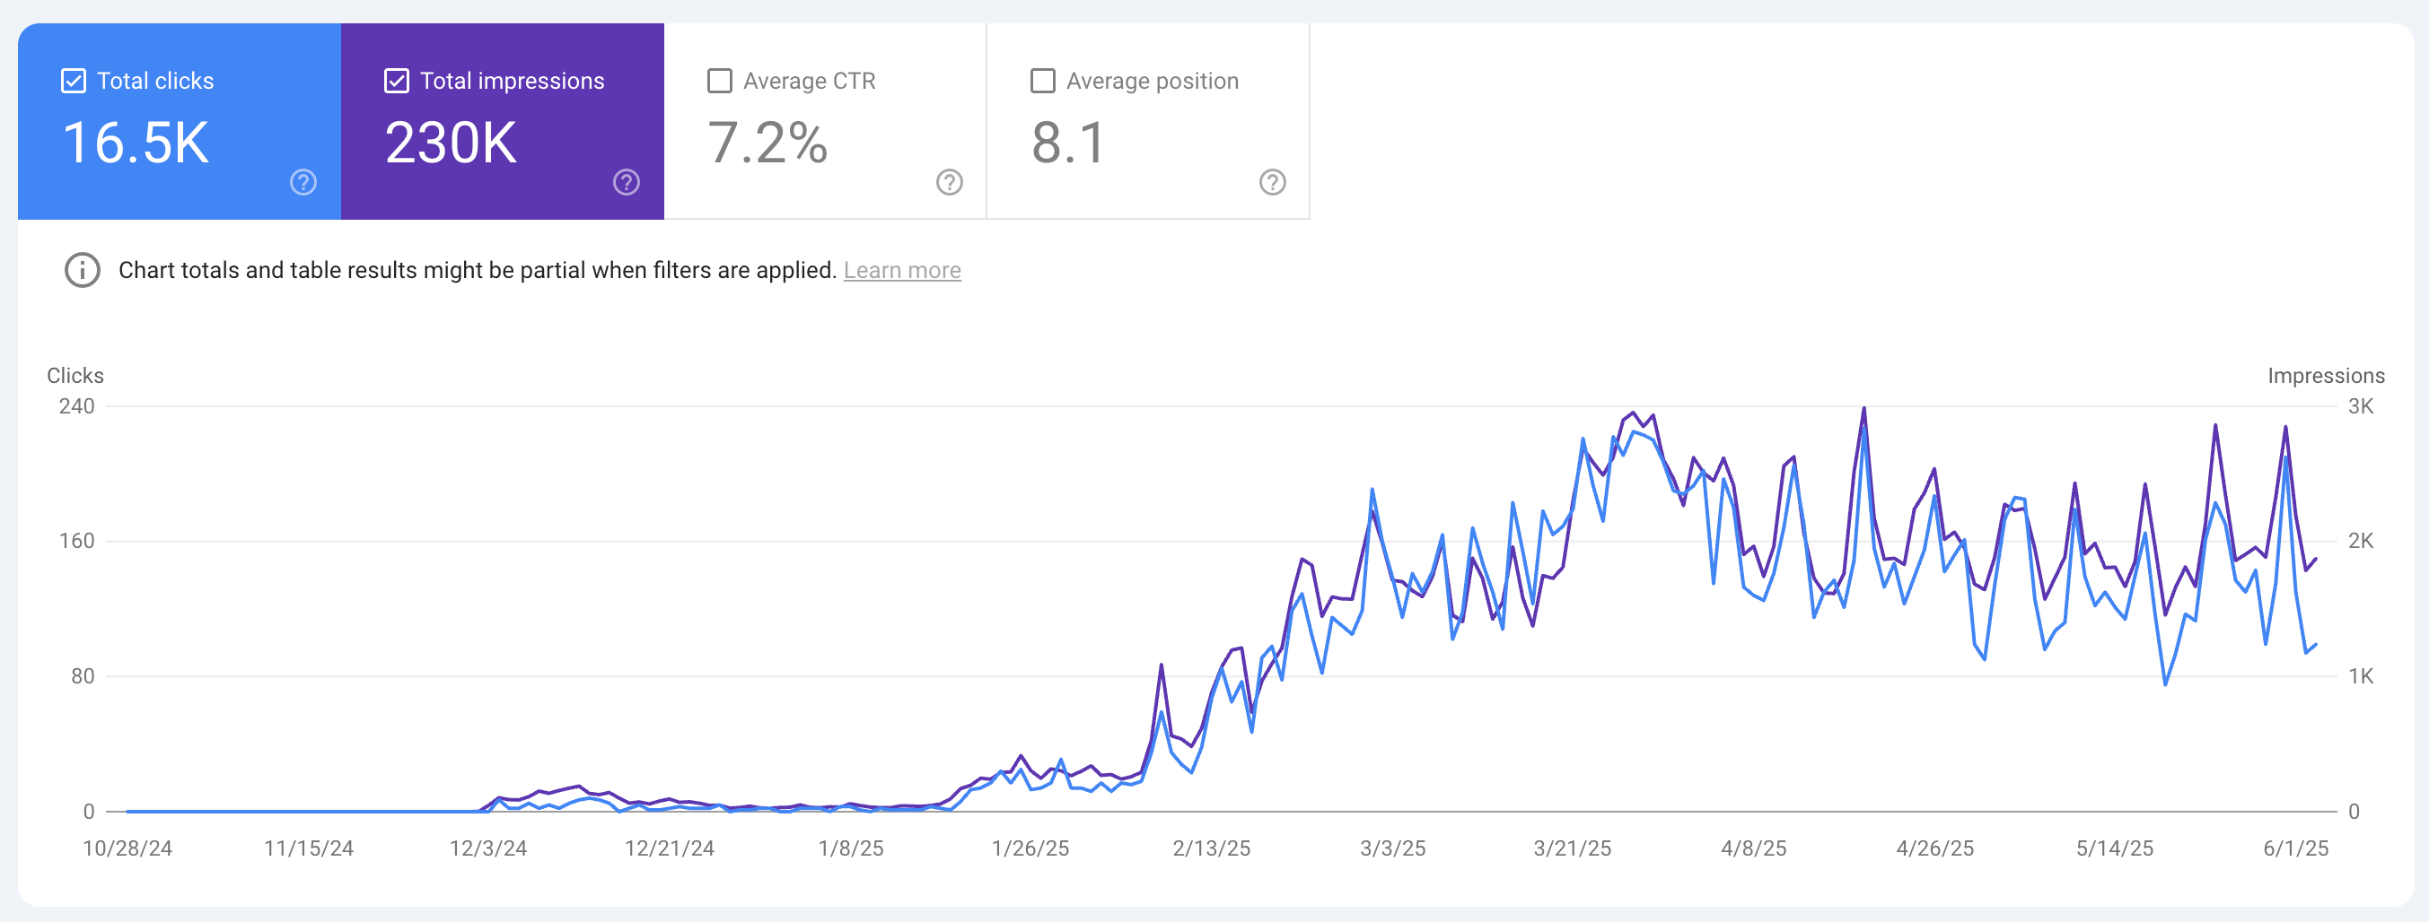
Task: Enable the Average position checkbox
Action: pyautogui.click(x=1043, y=81)
